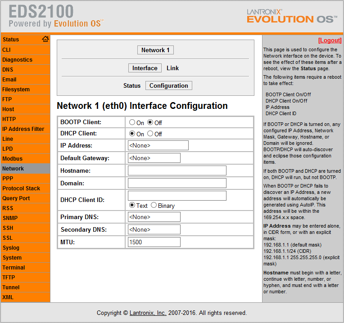Choose Binary for DHCP Client ID
Image resolution: width=344 pixels, height=323 pixels.
click(154, 205)
